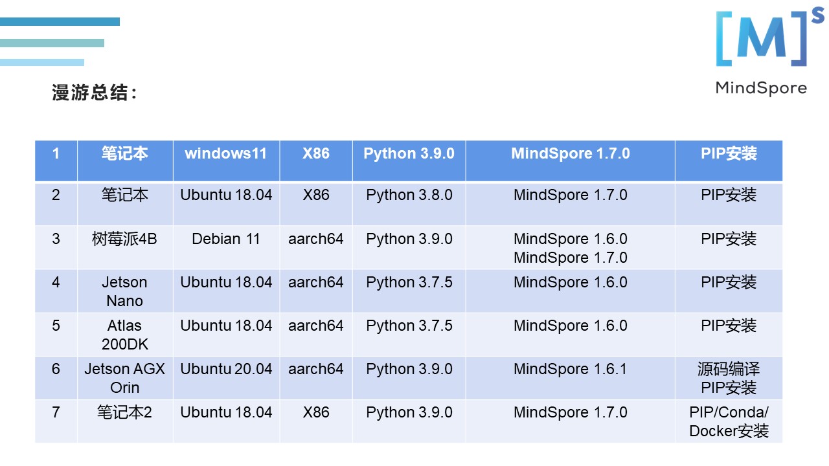Select the 漫游总结 slide title

coord(95,93)
